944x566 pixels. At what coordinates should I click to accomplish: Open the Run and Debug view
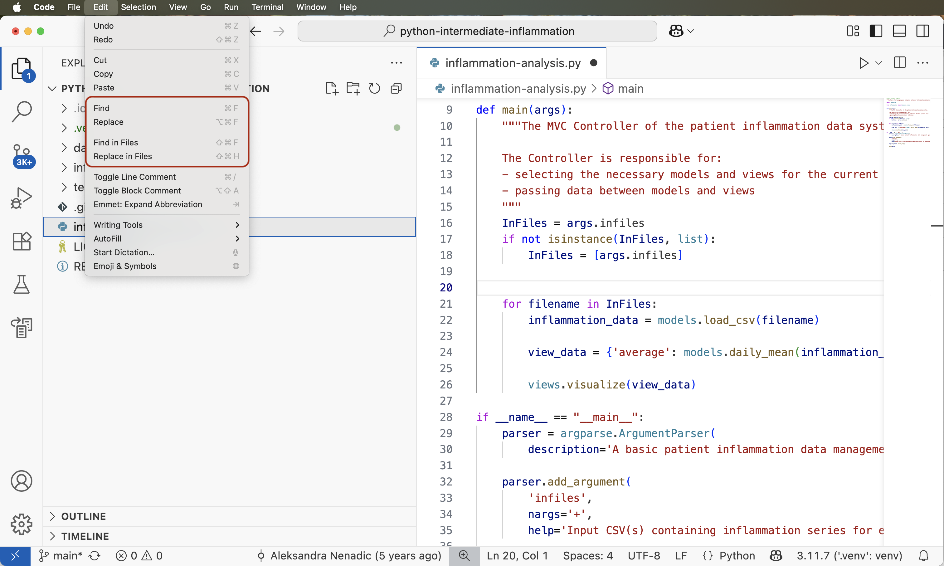[22, 198]
